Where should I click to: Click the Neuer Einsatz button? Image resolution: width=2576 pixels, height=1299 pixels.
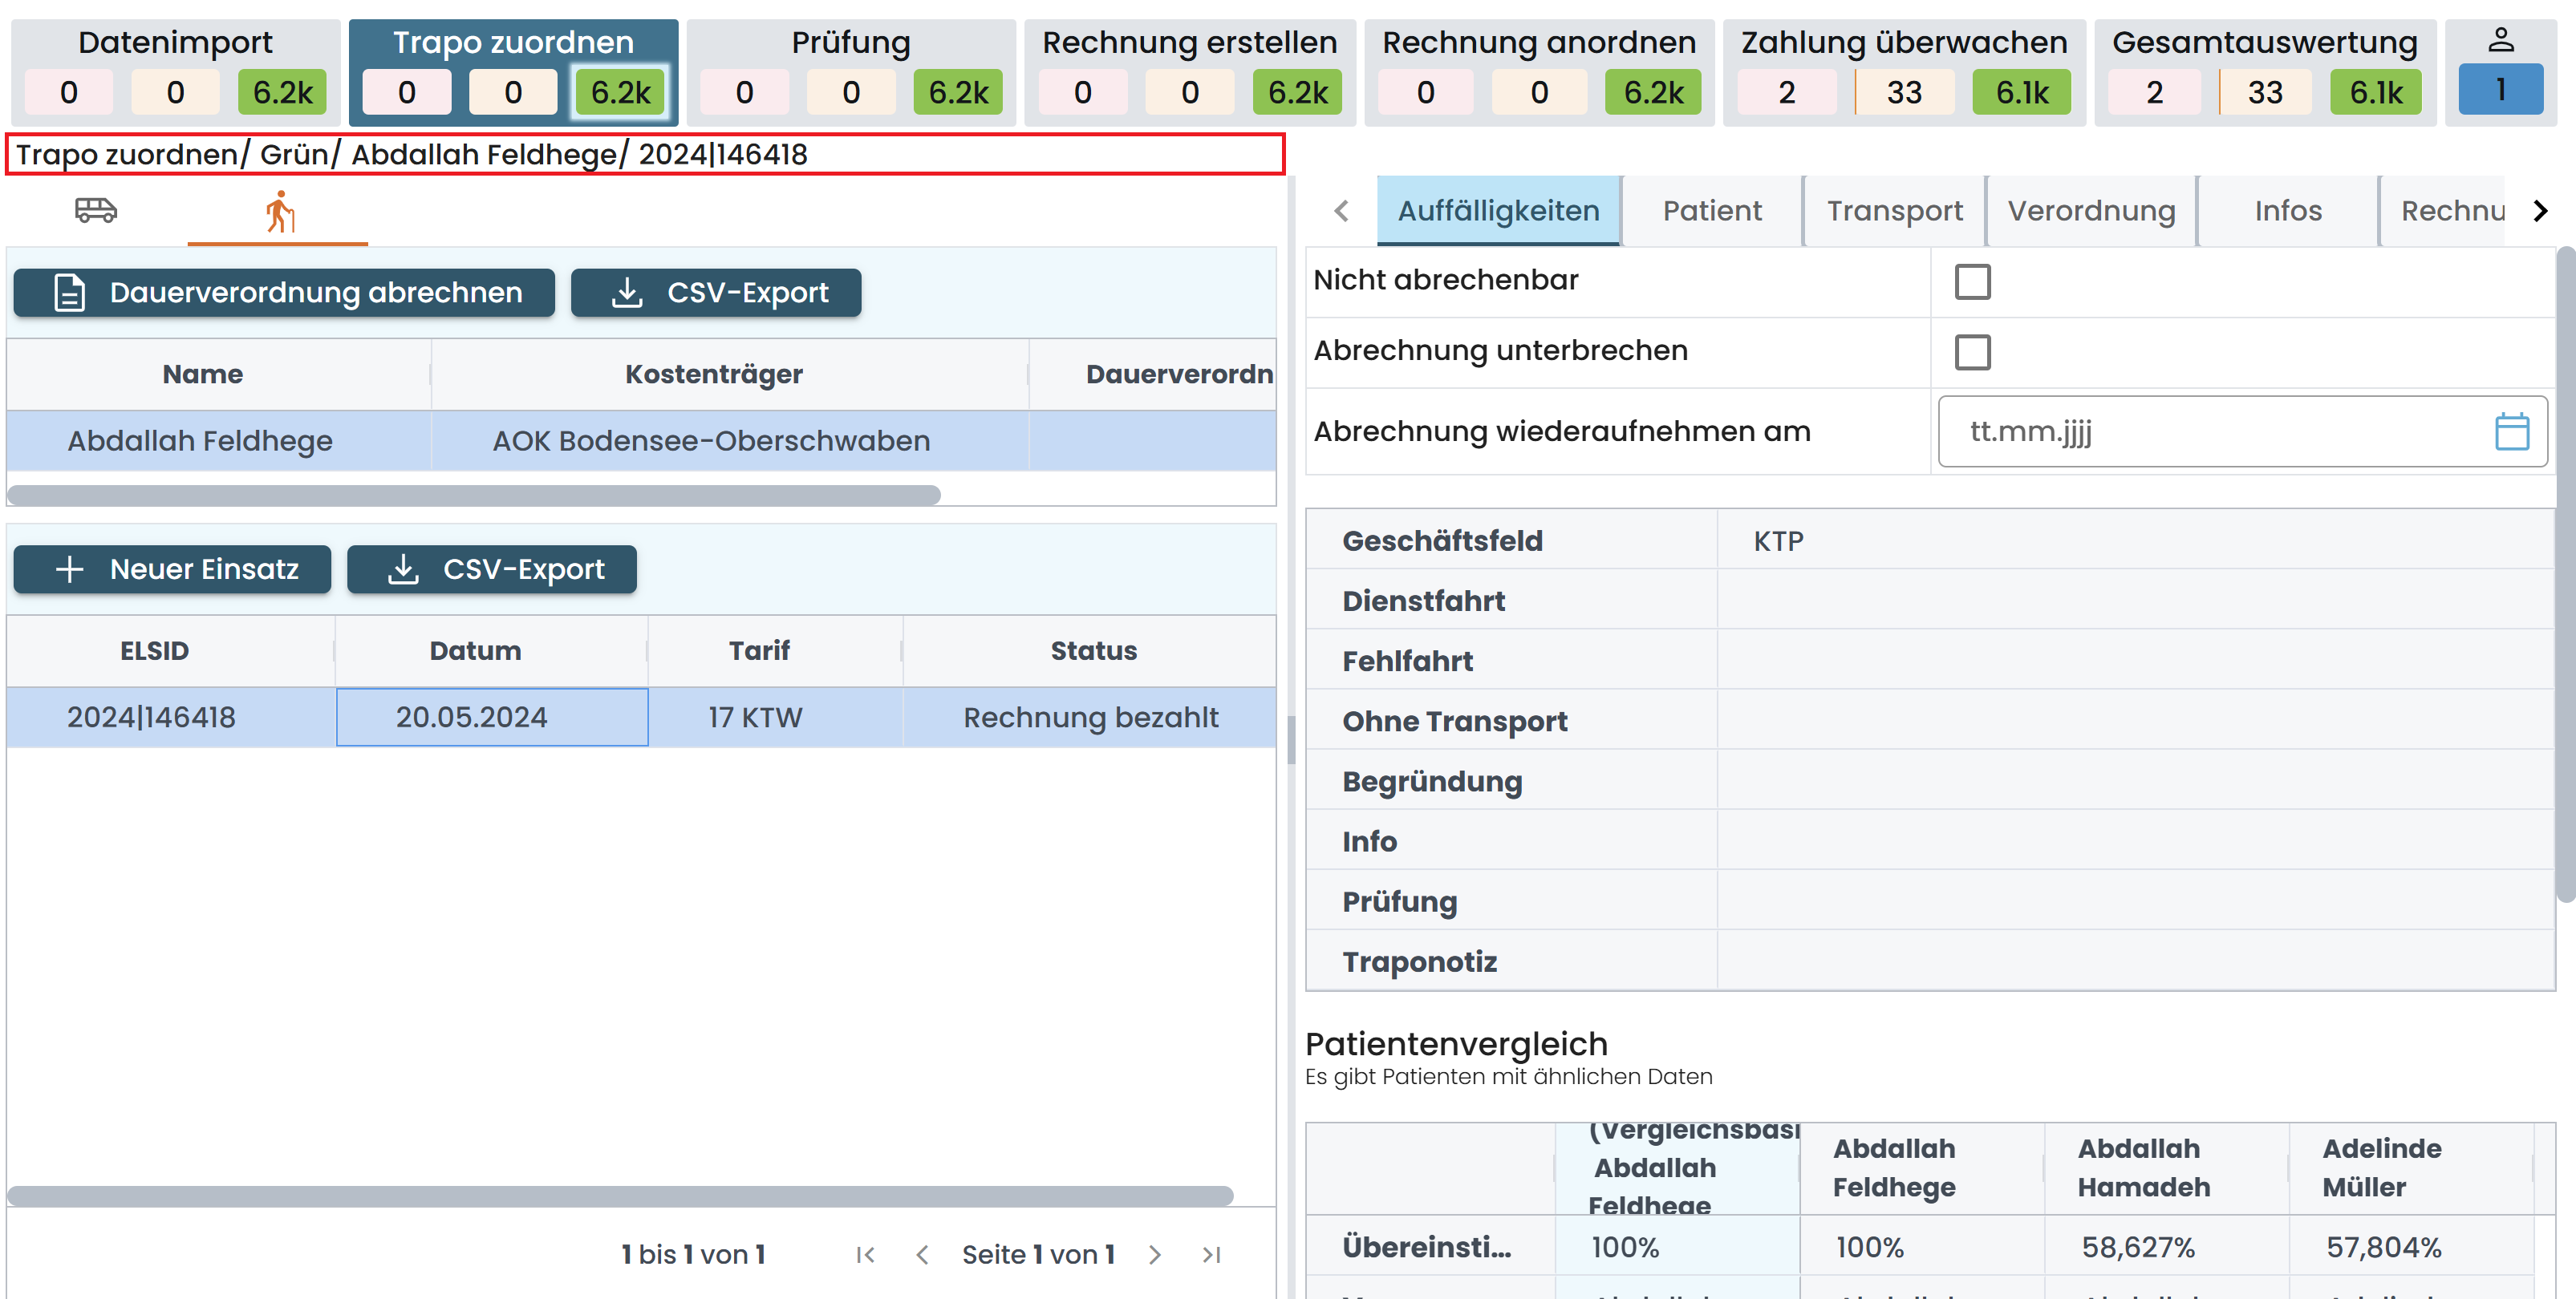pos(172,569)
